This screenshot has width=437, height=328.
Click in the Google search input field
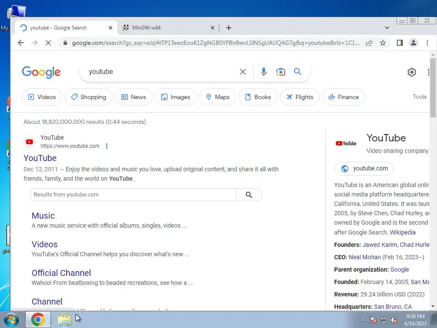point(162,72)
